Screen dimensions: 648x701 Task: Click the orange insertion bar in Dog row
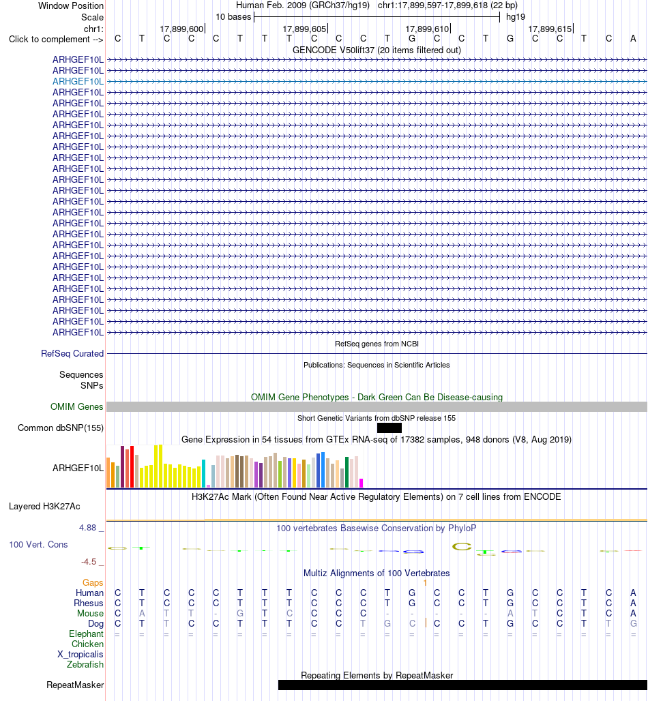click(x=426, y=623)
